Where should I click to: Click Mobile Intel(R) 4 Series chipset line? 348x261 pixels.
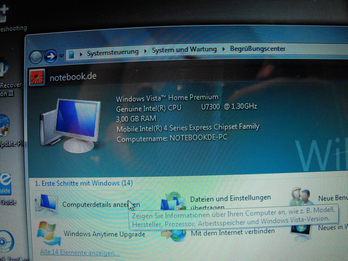click(x=188, y=128)
